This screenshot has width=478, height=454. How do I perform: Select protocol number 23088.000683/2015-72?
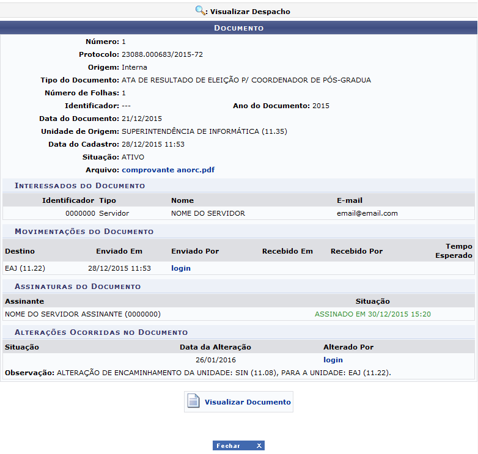(x=162, y=54)
